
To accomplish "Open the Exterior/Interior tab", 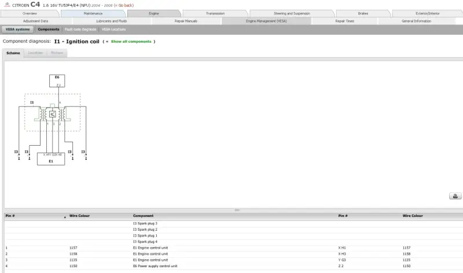I will [x=427, y=13].
